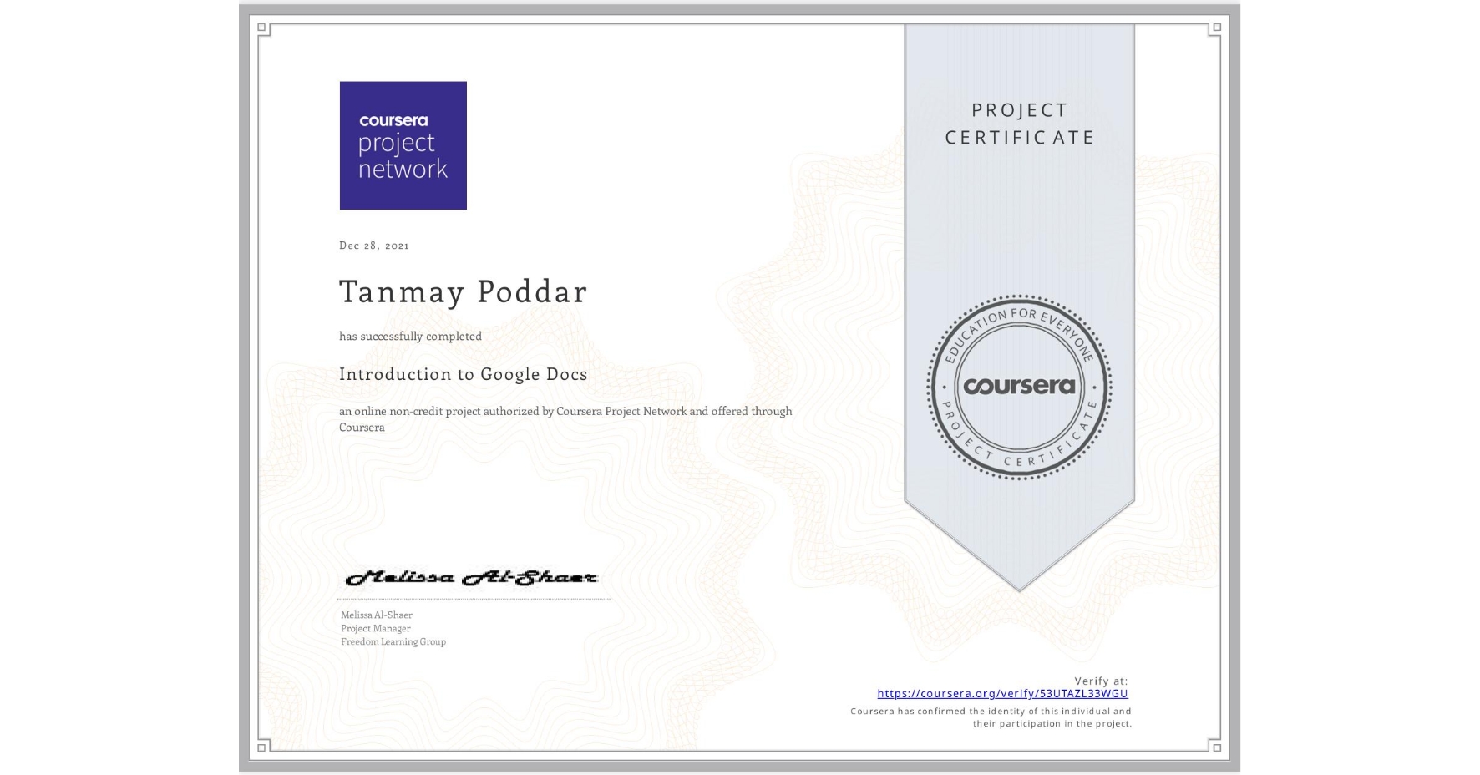
Task: Click the text 'has successfully completed'
Action: [x=410, y=336]
